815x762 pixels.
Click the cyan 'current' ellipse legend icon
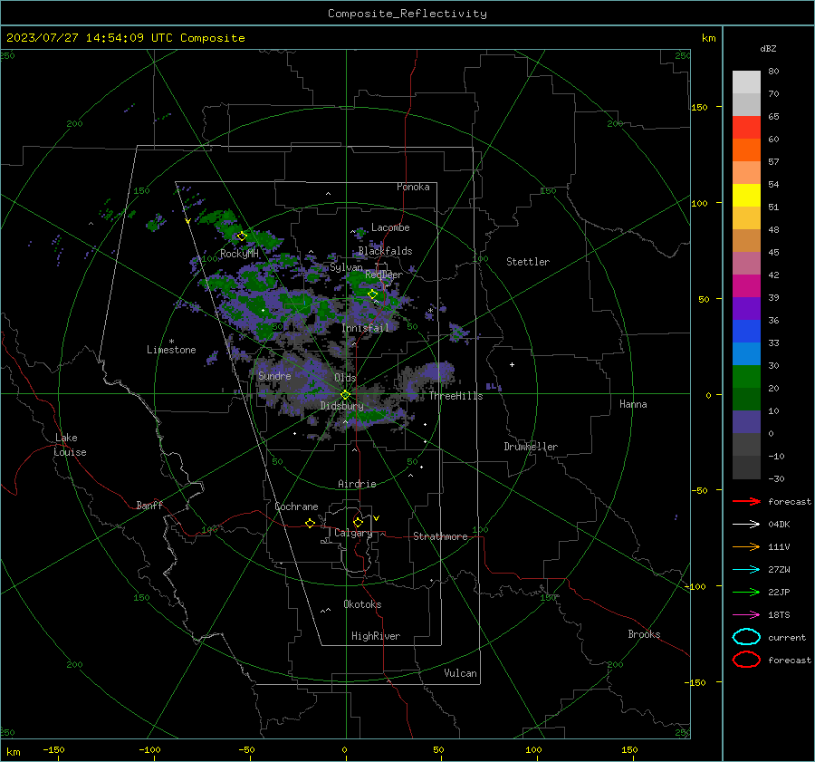pos(746,637)
